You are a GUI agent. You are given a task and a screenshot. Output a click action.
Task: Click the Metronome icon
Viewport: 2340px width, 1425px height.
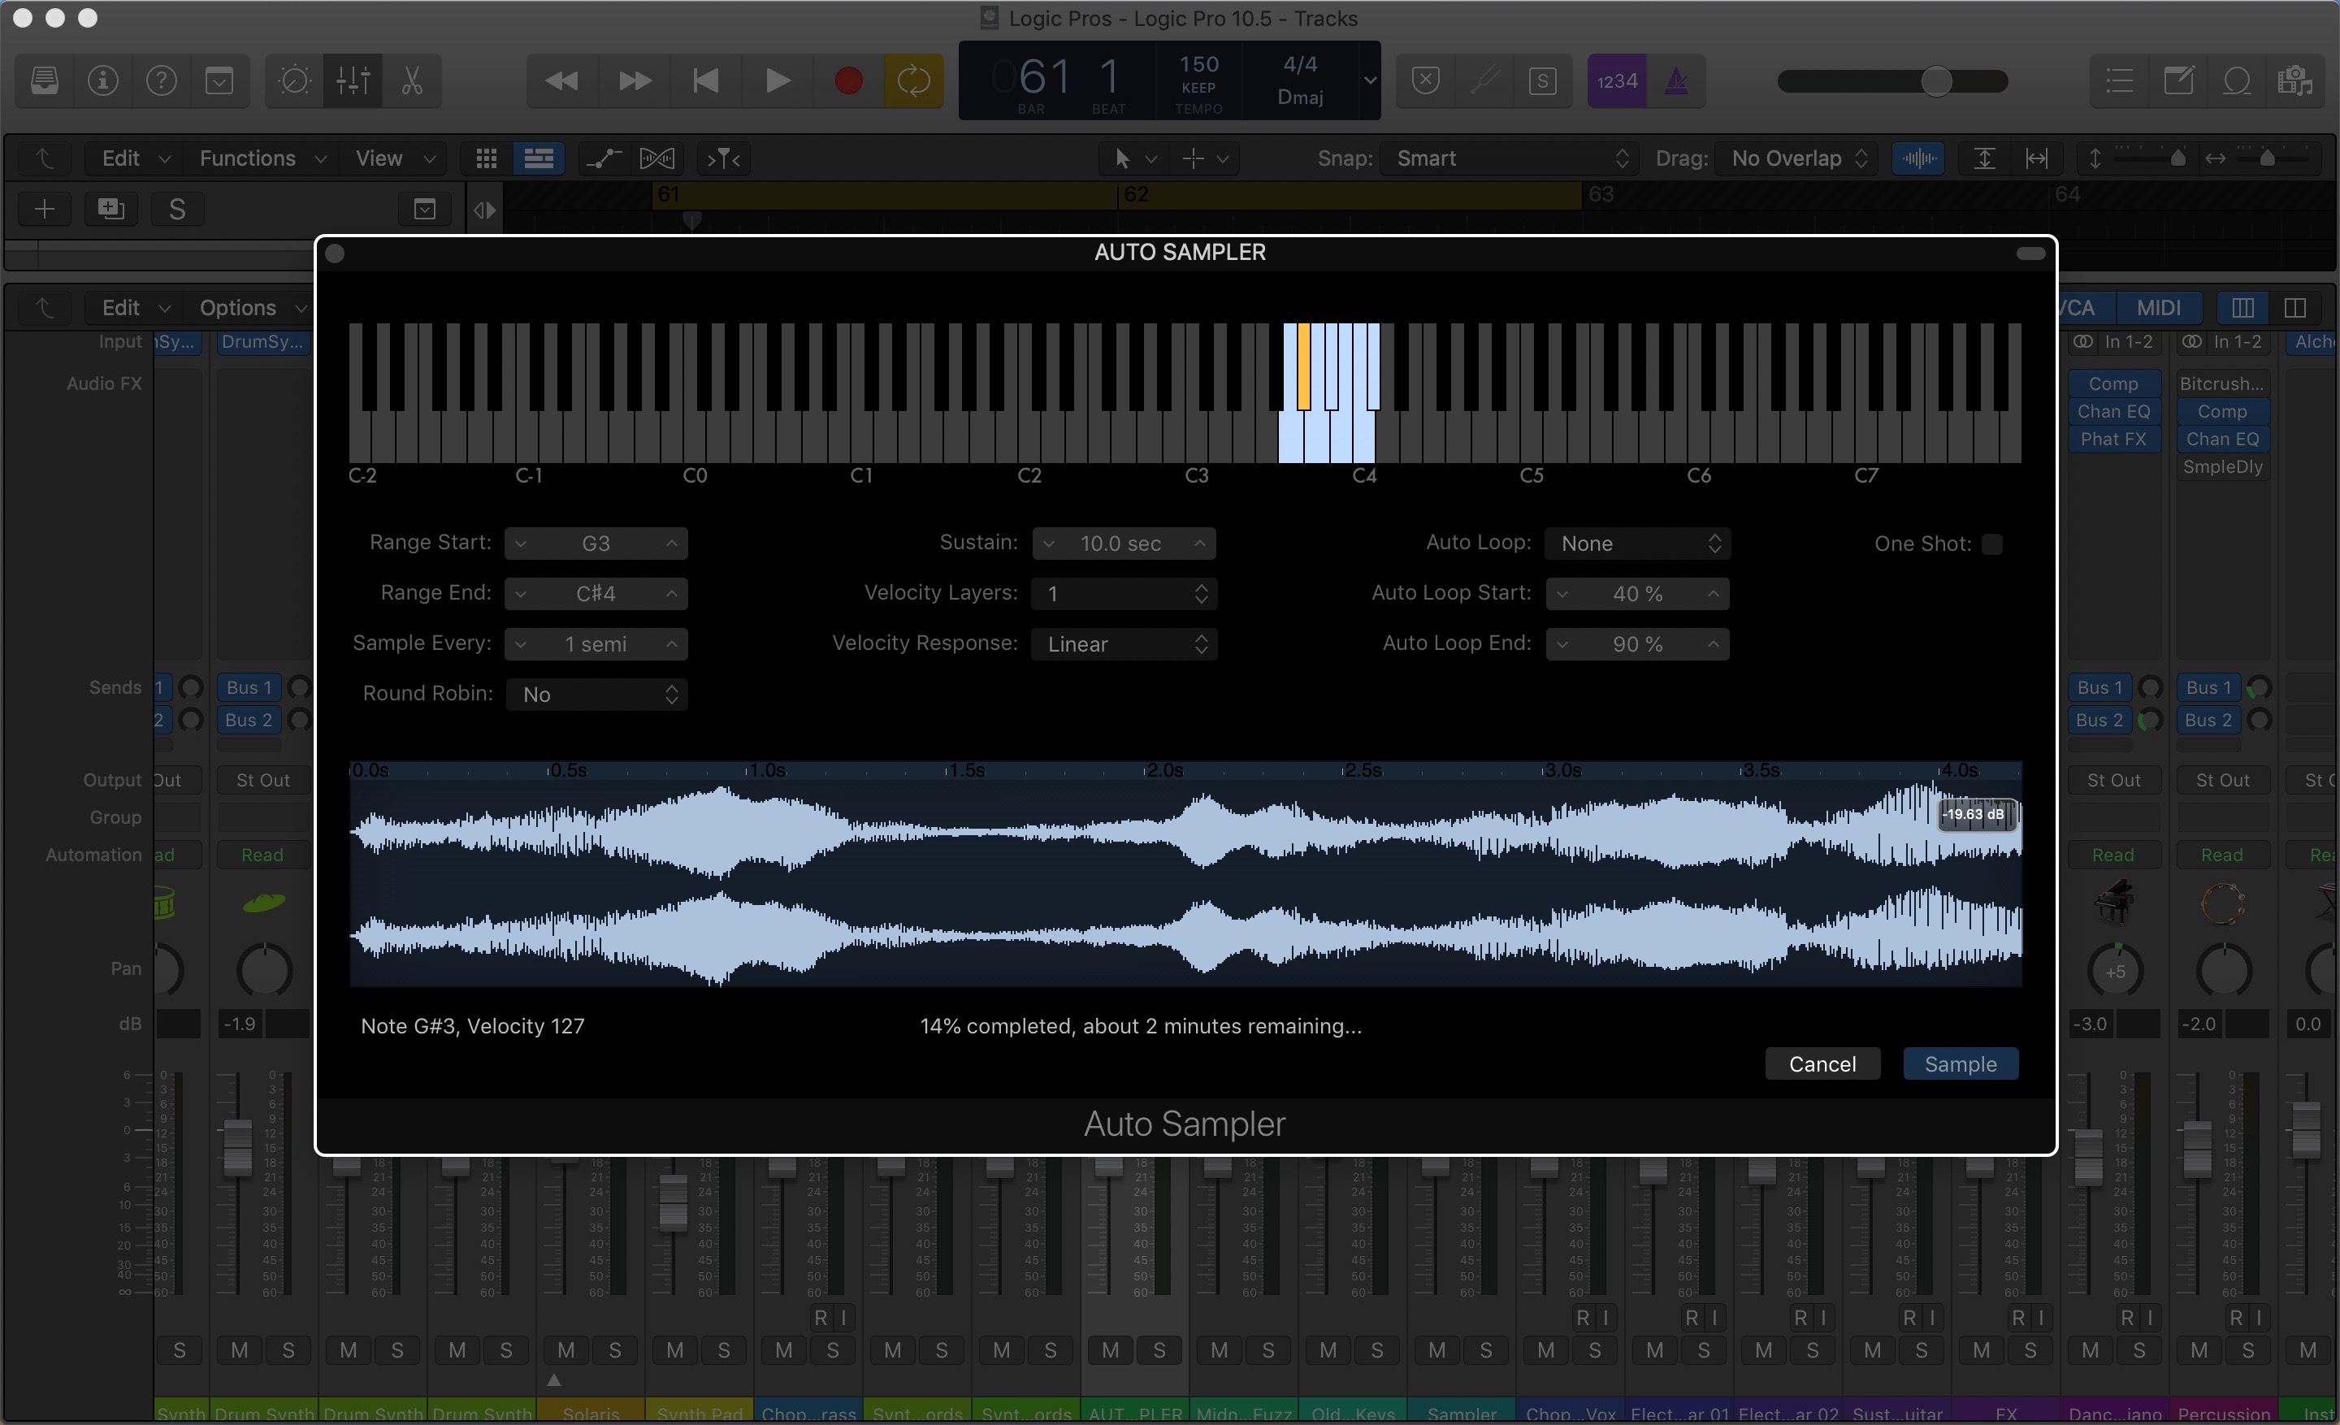pyautogui.click(x=1676, y=80)
